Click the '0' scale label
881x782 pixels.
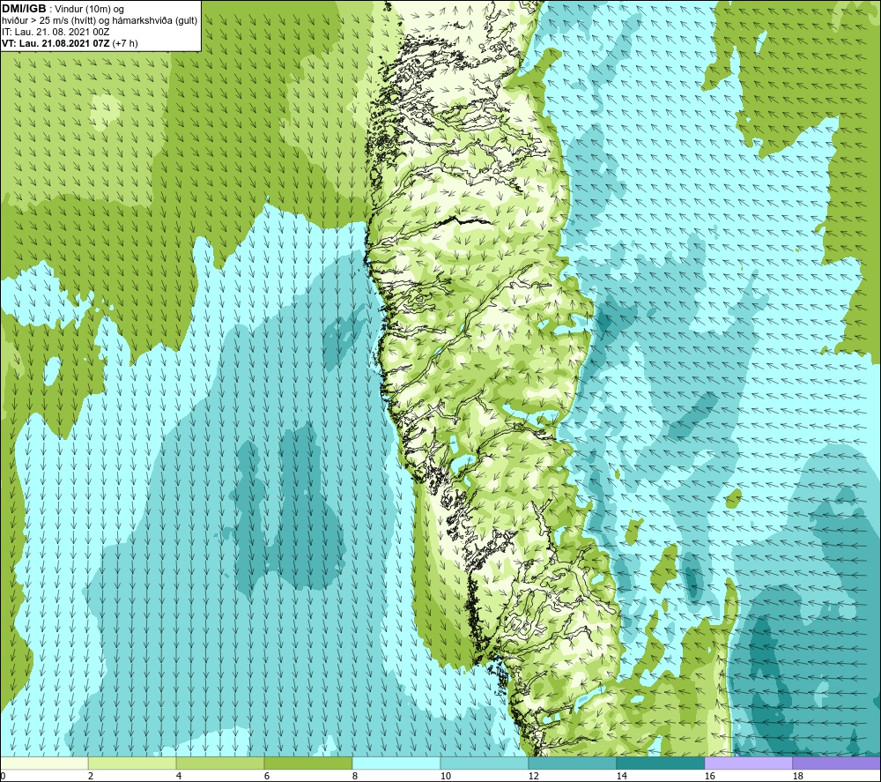(3, 777)
